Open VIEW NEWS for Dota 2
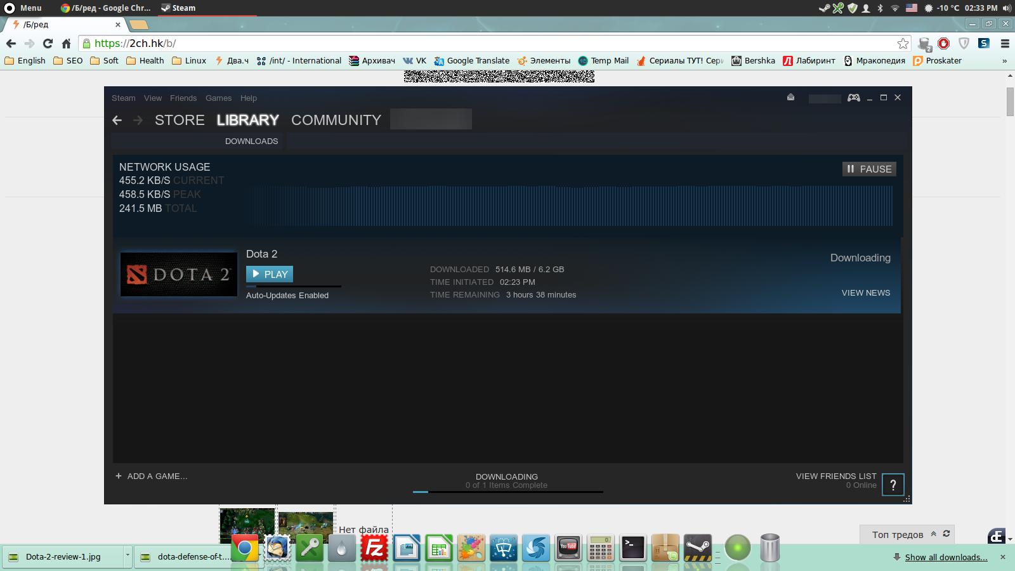Viewport: 1015px width, 571px height. tap(866, 292)
